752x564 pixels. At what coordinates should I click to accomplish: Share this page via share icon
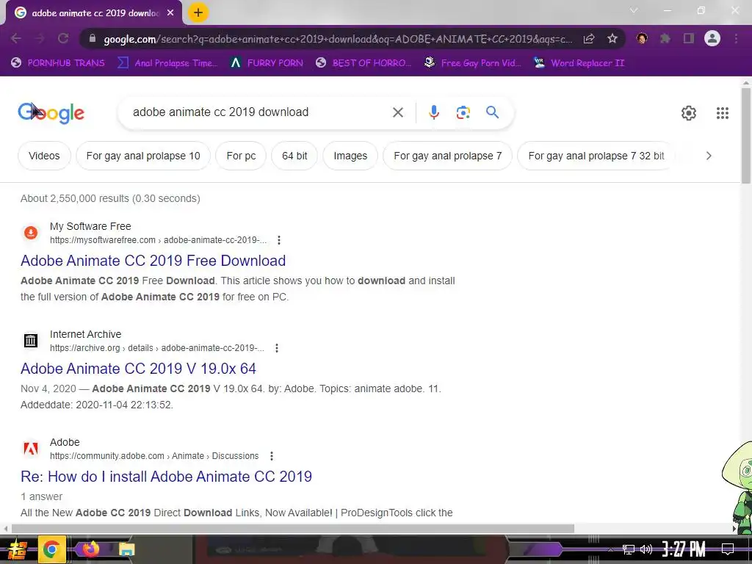[589, 38]
